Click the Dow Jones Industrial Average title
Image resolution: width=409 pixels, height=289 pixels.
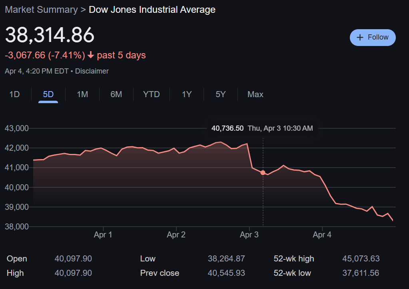tap(152, 9)
